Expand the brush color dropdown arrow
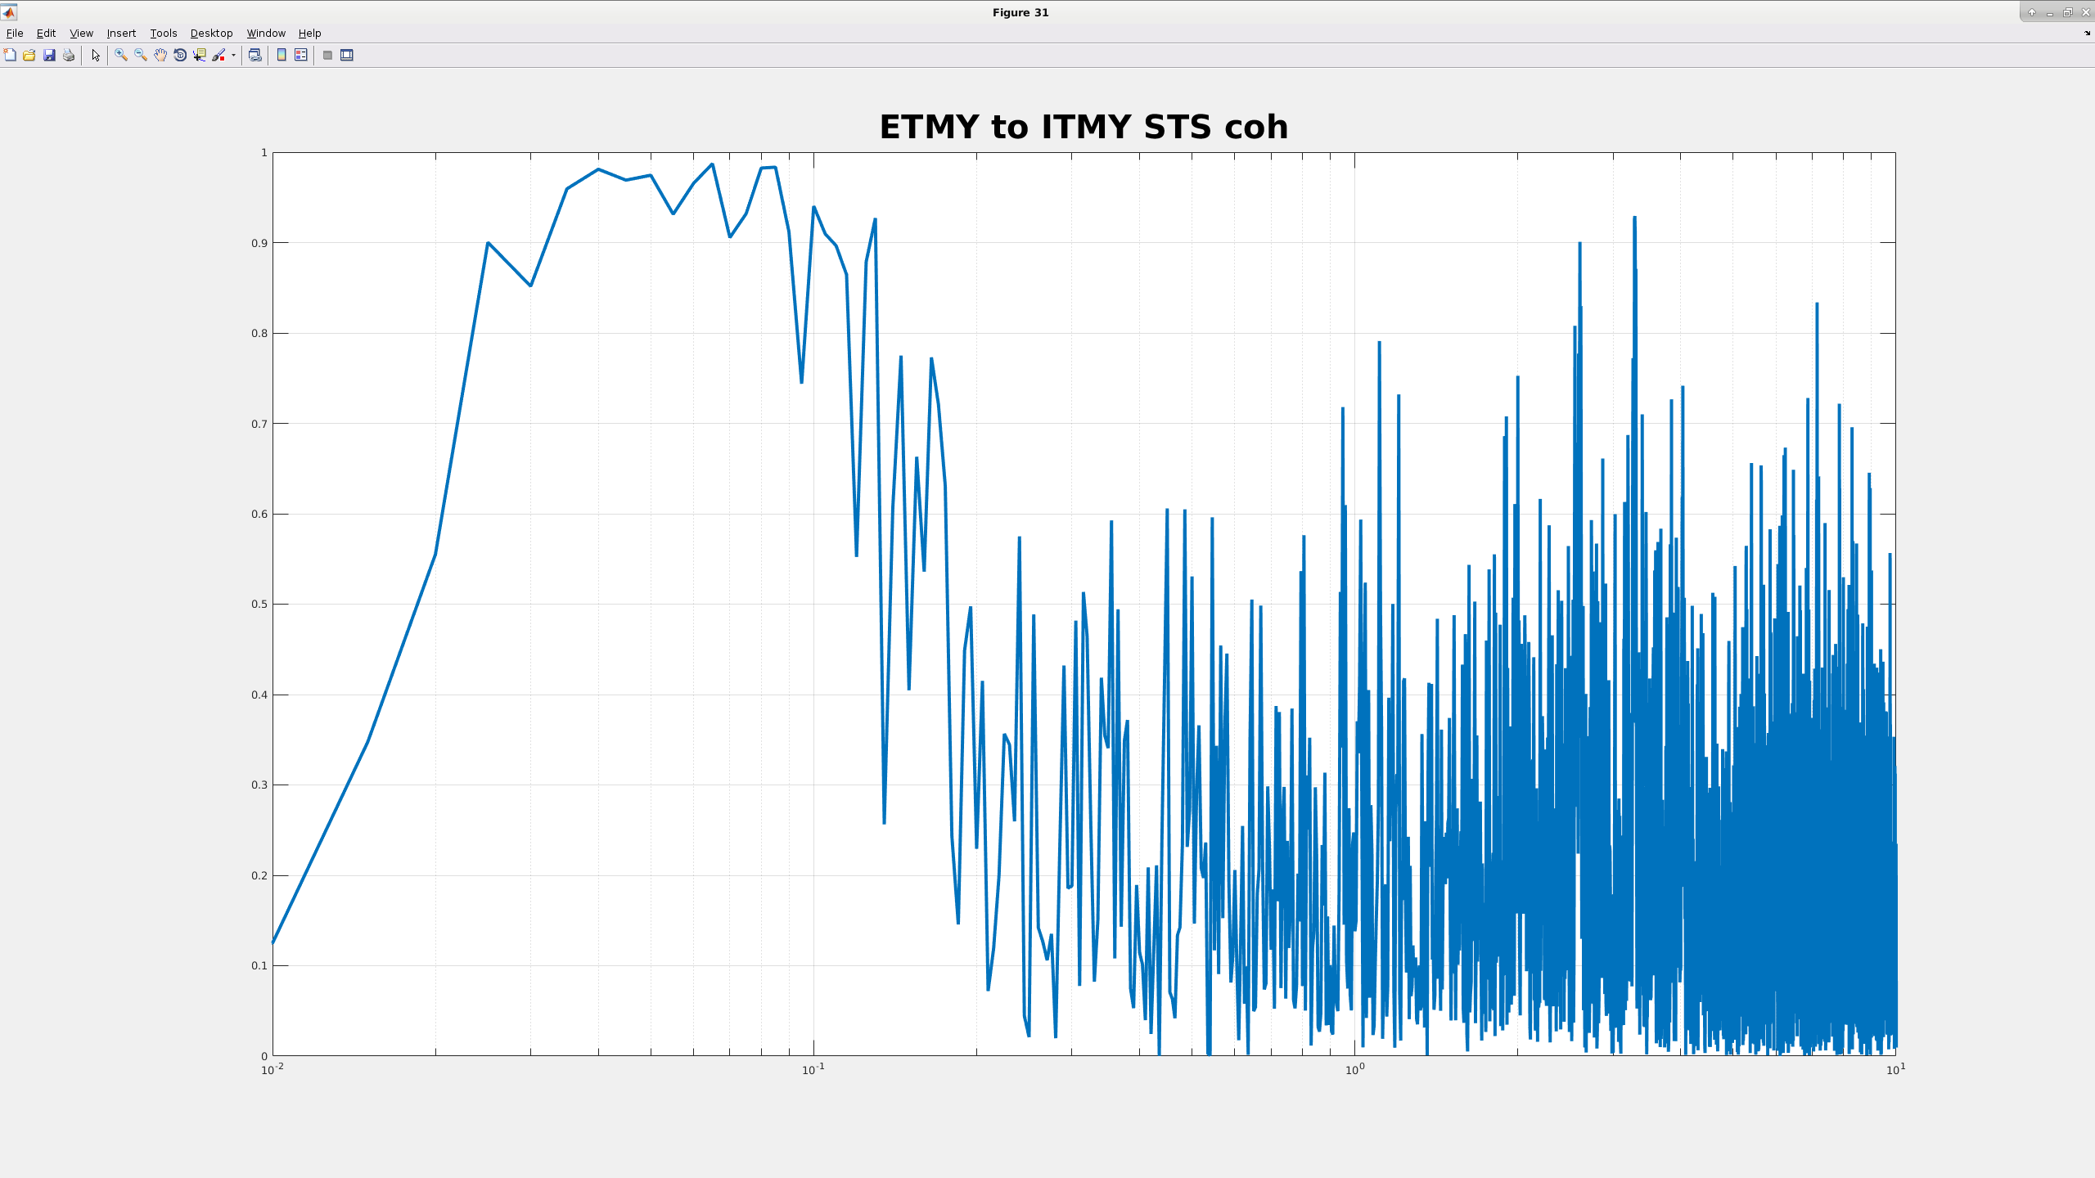Image resolution: width=2095 pixels, height=1178 pixels. pyautogui.click(x=233, y=55)
